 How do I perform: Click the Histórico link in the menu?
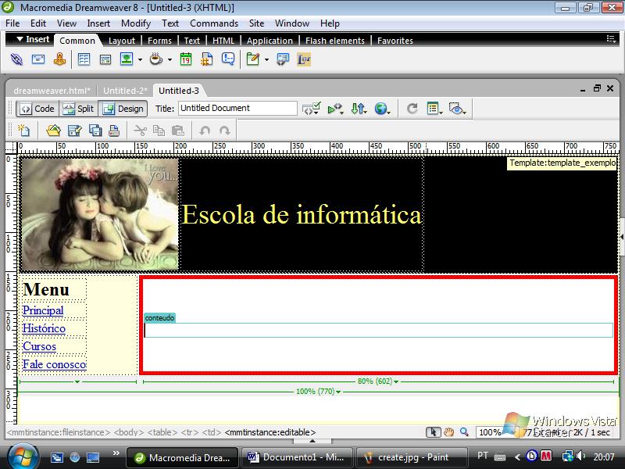[x=44, y=328]
